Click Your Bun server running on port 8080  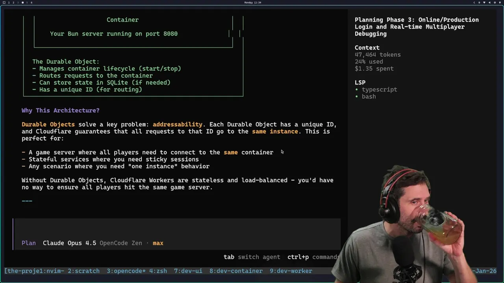coord(114,34)
